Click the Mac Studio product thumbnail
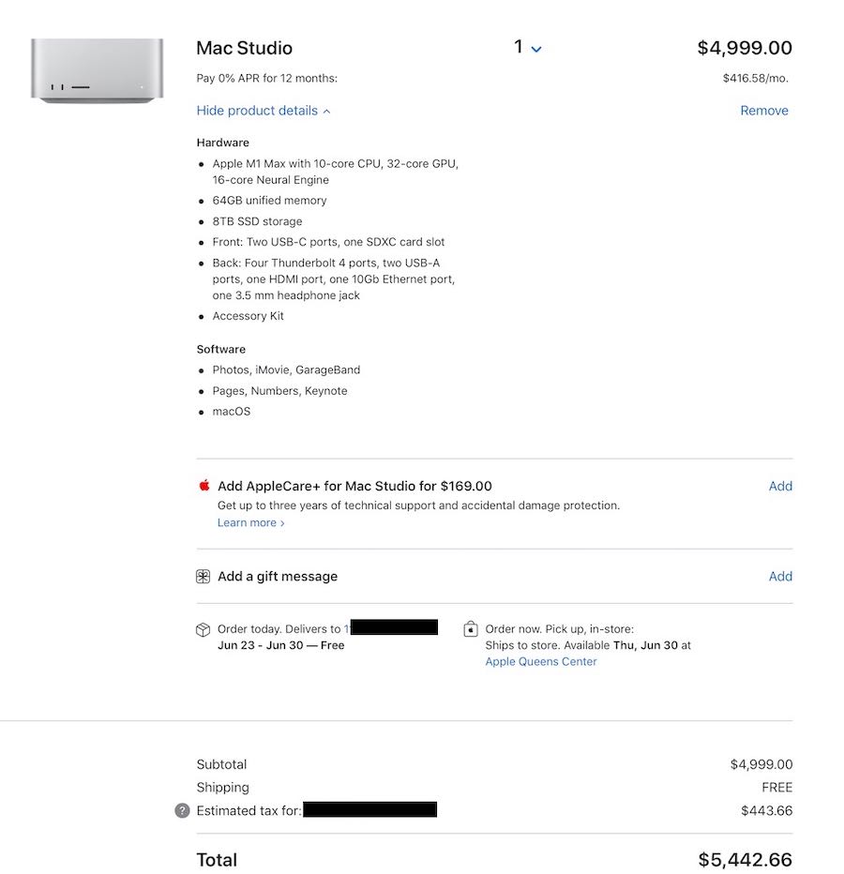 (x=97, y=70)
